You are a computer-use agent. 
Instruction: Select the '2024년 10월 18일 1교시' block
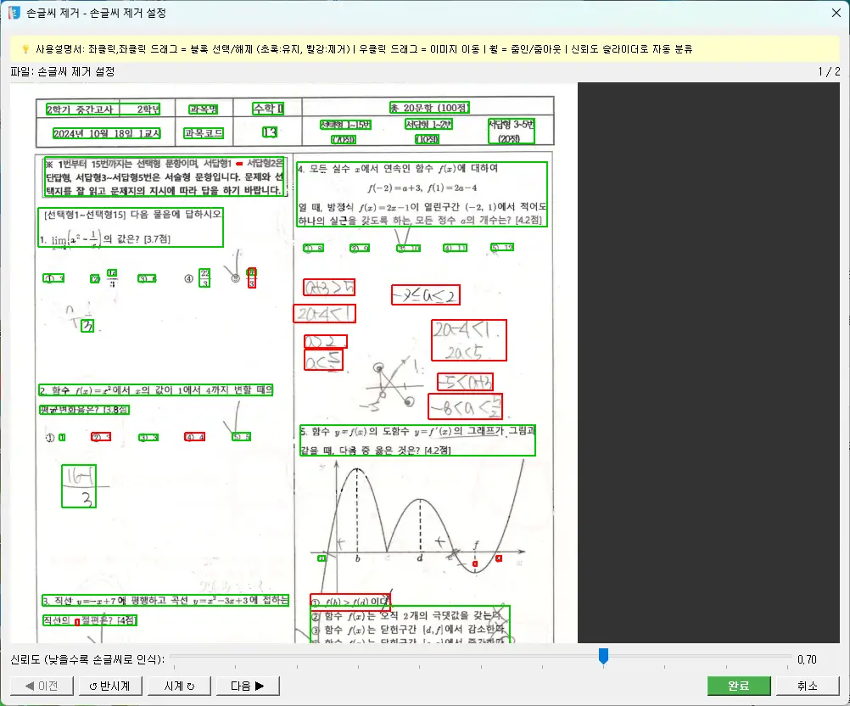(x=106, y=133)
